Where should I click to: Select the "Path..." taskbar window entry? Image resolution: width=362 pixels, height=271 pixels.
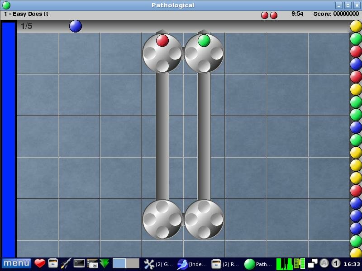tap(259, 264)
